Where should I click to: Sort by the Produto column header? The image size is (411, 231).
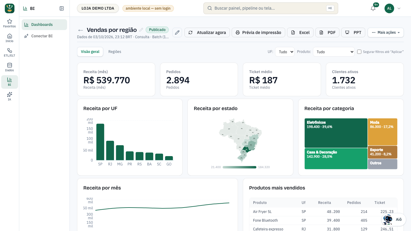pos(260,203)
